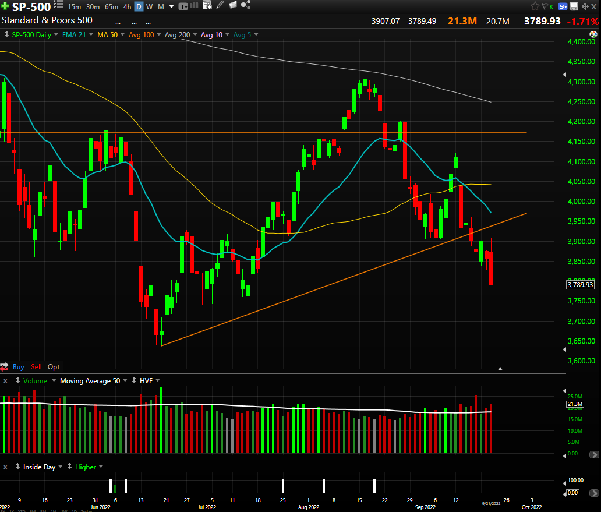Click the orange 21.3M volume value

462,21
